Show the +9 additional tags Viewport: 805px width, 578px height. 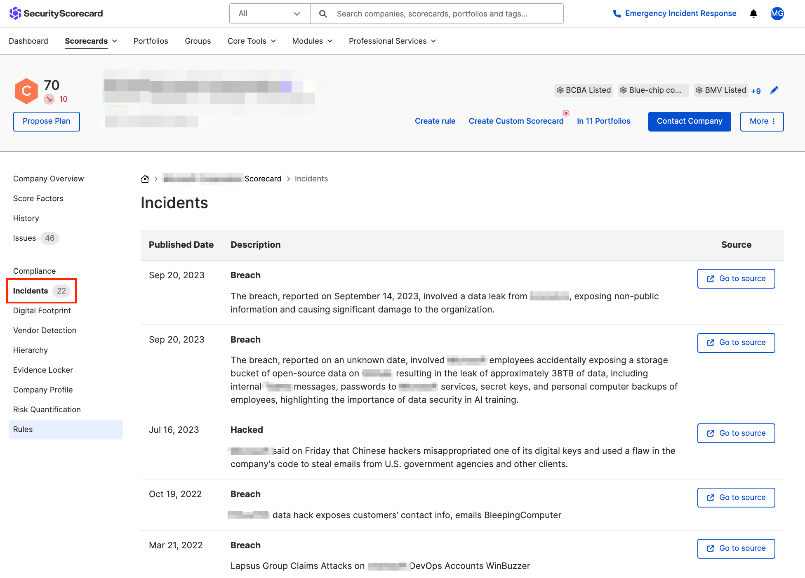(756, 91)
